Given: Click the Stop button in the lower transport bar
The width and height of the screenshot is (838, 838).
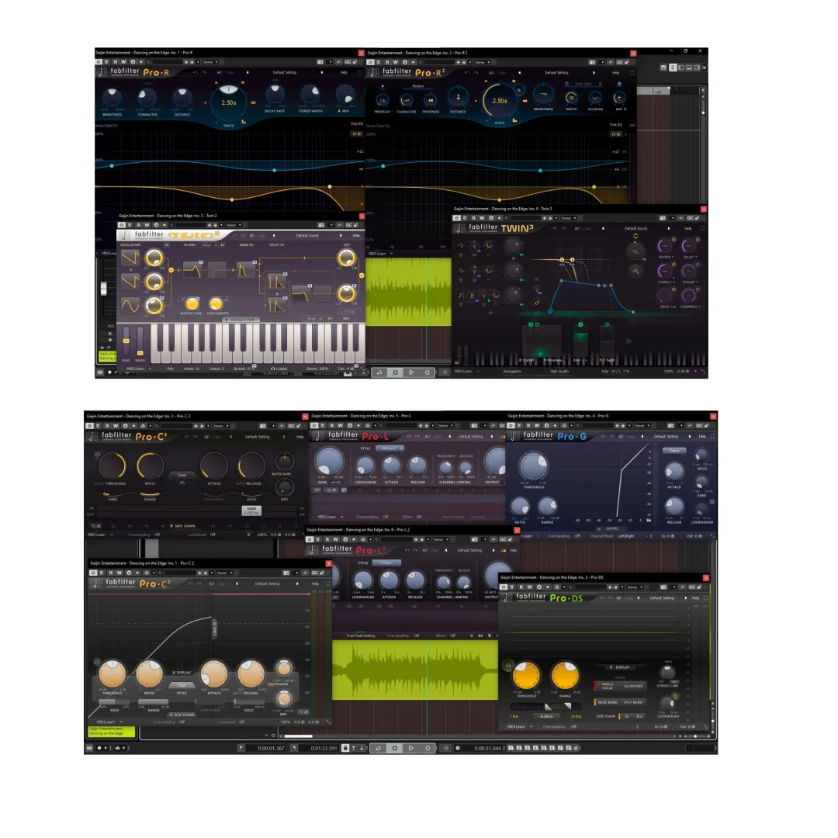Looking at the screenshot, I should (394, 748).
